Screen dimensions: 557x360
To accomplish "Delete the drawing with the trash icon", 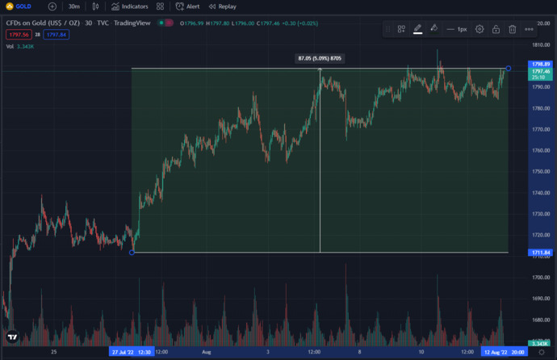I will (x=512, y=29).
